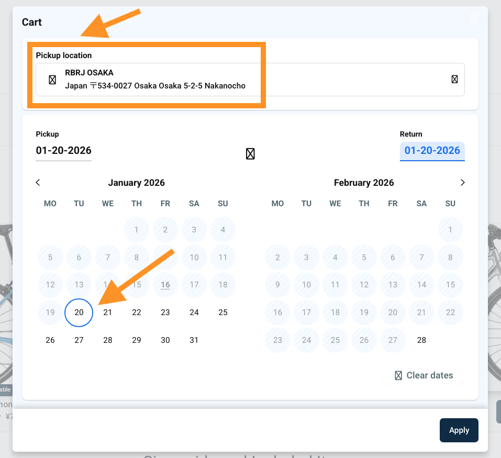
Task: Click the Clear dates button
Action: point(424,375)
